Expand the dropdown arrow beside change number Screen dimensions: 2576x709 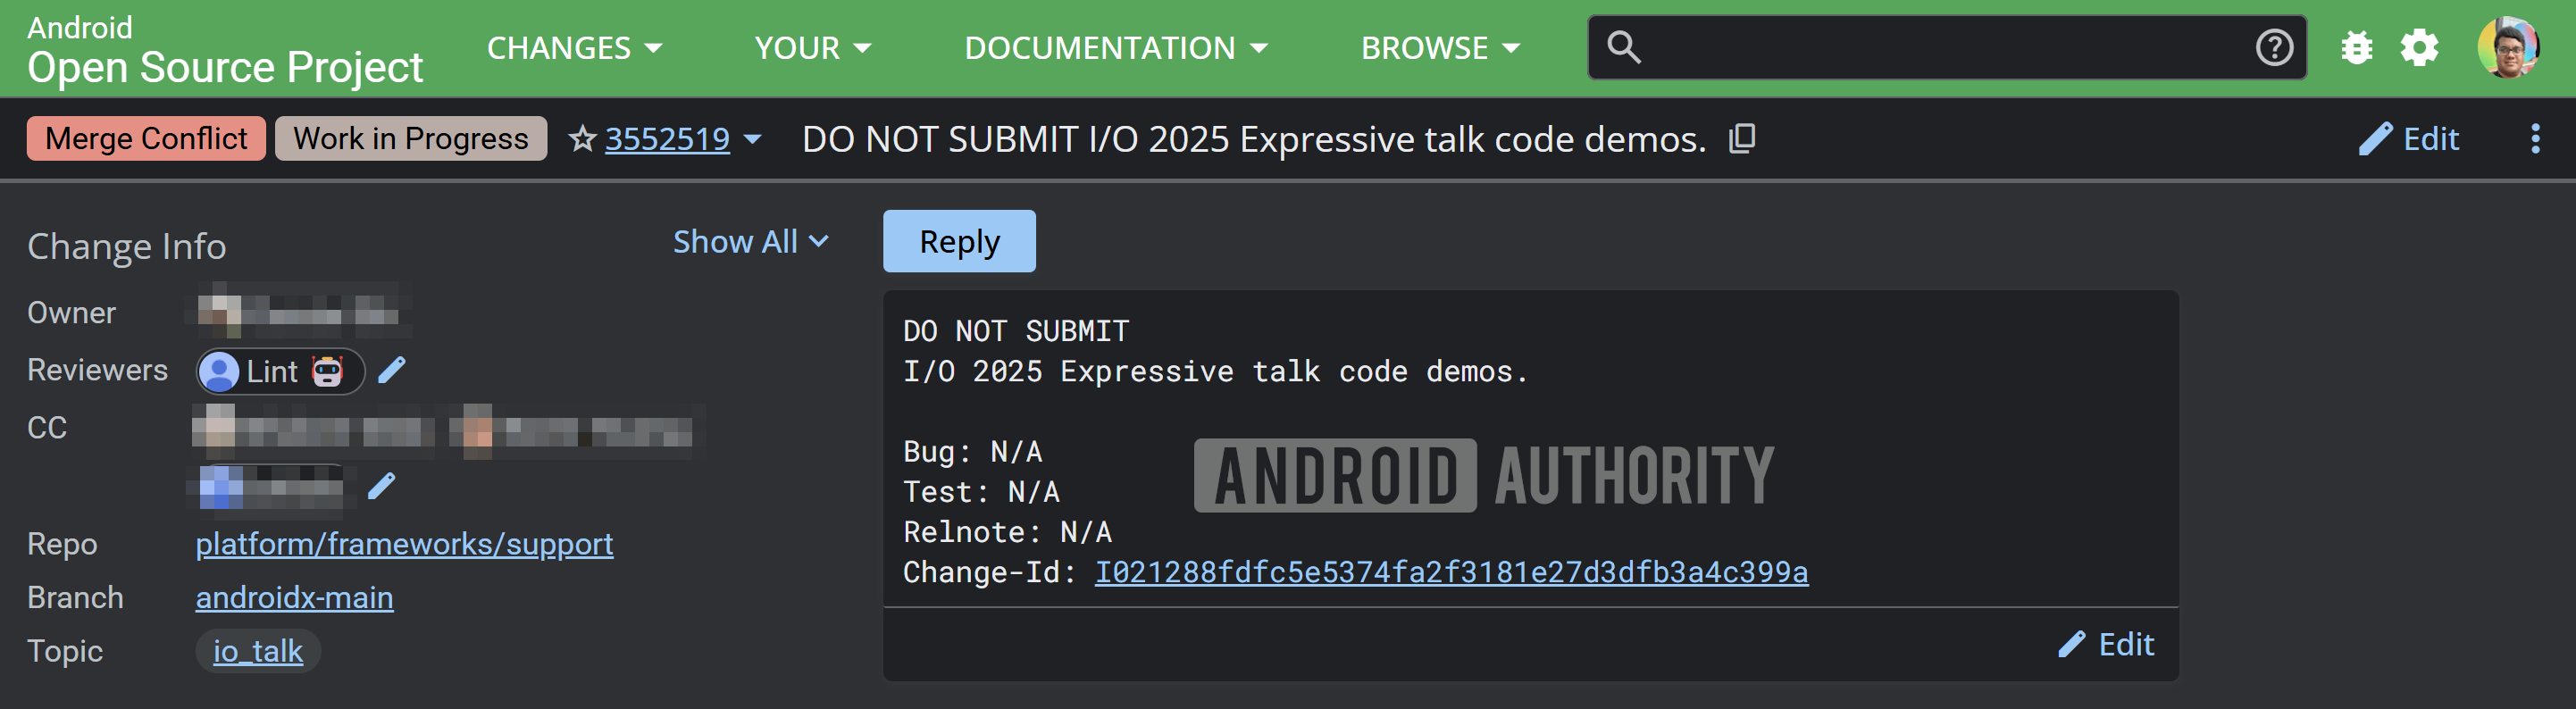(x=753, y=138)
